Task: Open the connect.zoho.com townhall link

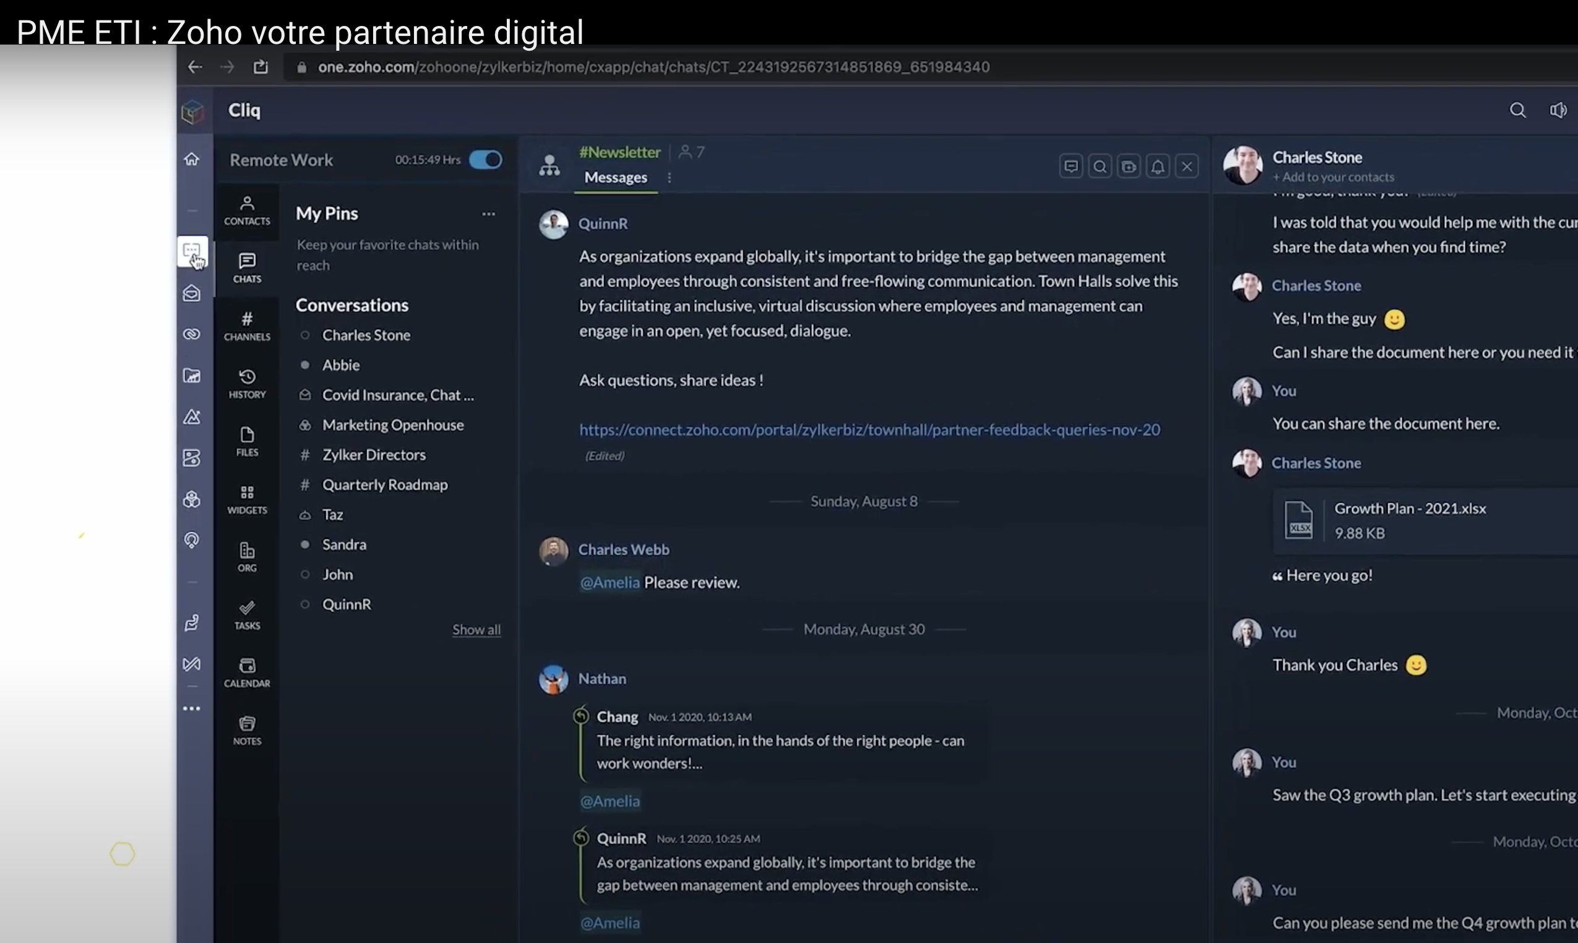Action: [869, 429]
